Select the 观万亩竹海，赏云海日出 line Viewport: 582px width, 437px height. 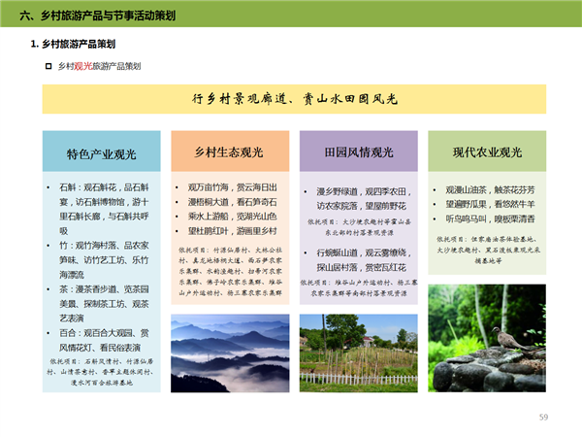232,186
